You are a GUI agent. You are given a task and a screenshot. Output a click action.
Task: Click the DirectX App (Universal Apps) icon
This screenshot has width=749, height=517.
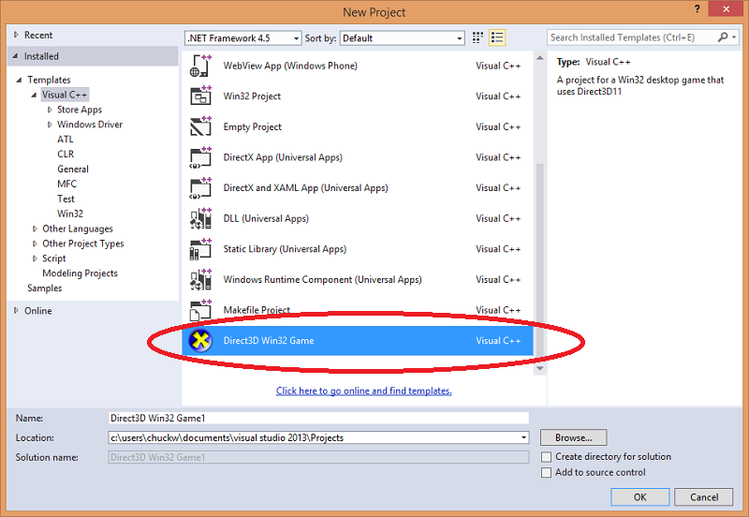[200, 157]
